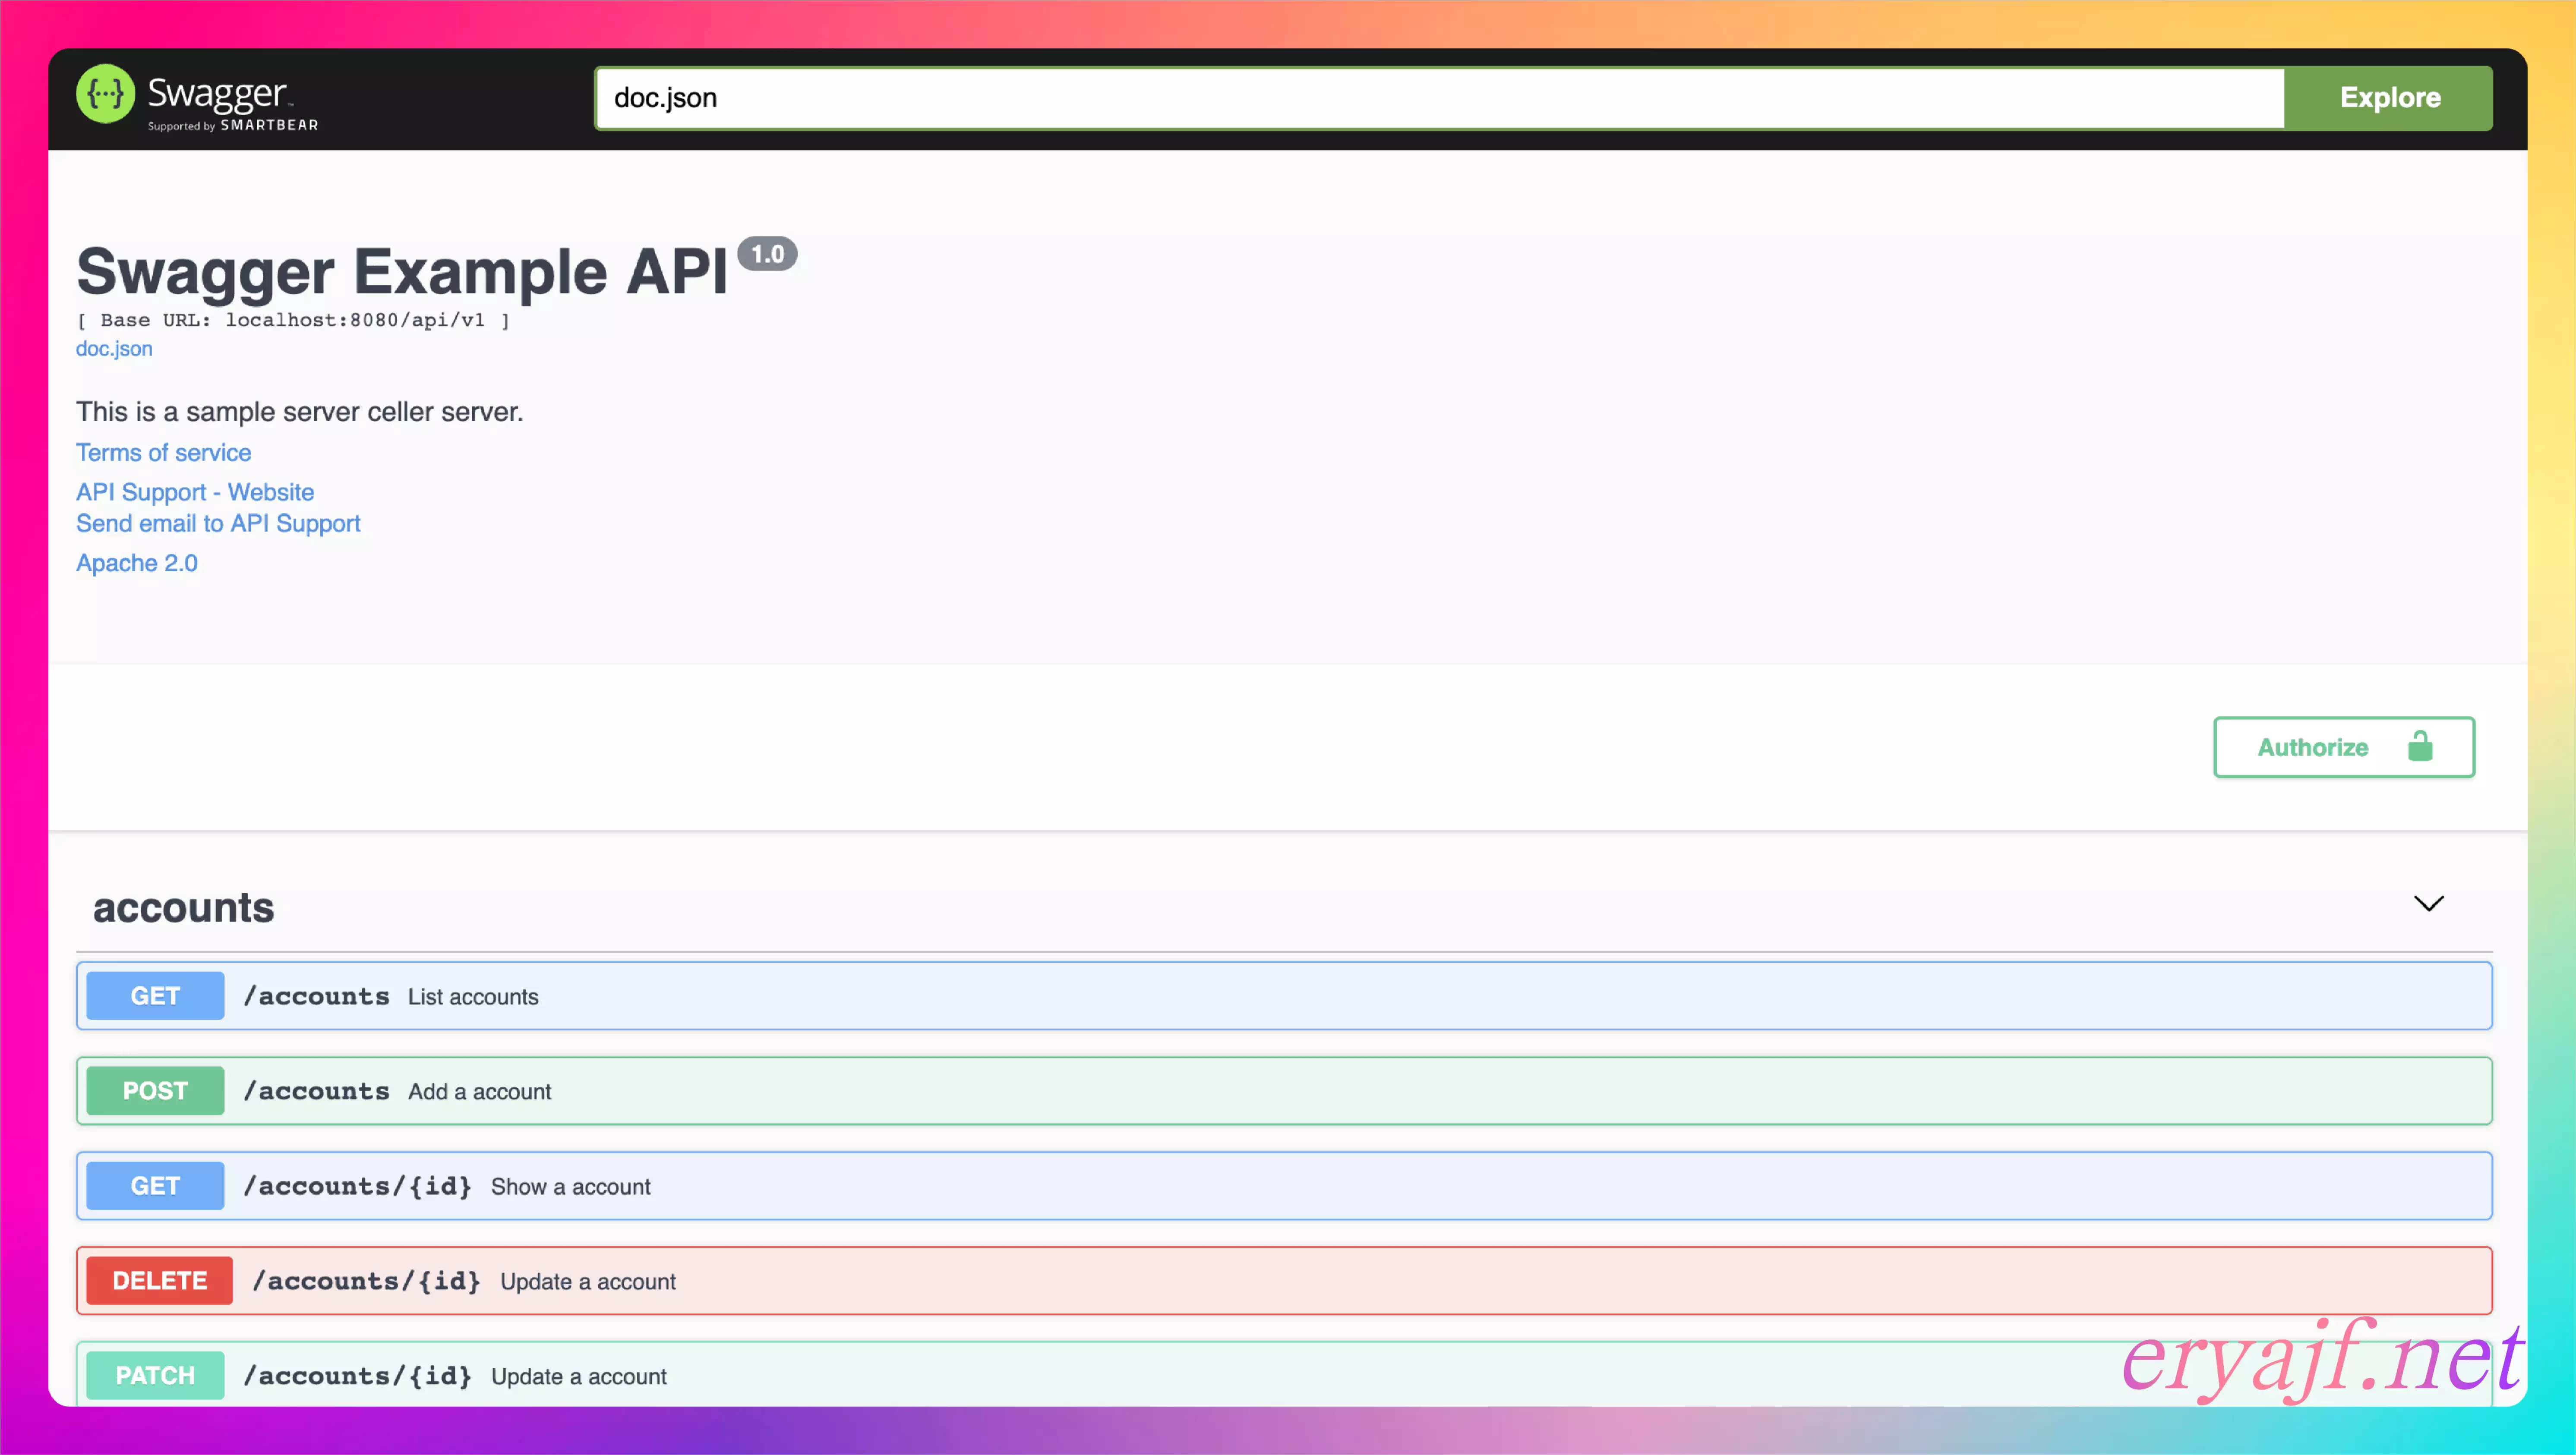Expand the POST /accounts Add a account operation
Viewport: 2576px width, 1455px height.
(1284, 1091)
